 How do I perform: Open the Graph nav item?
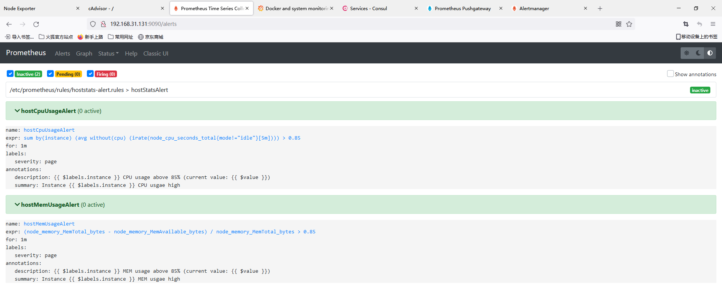(84, 53)
